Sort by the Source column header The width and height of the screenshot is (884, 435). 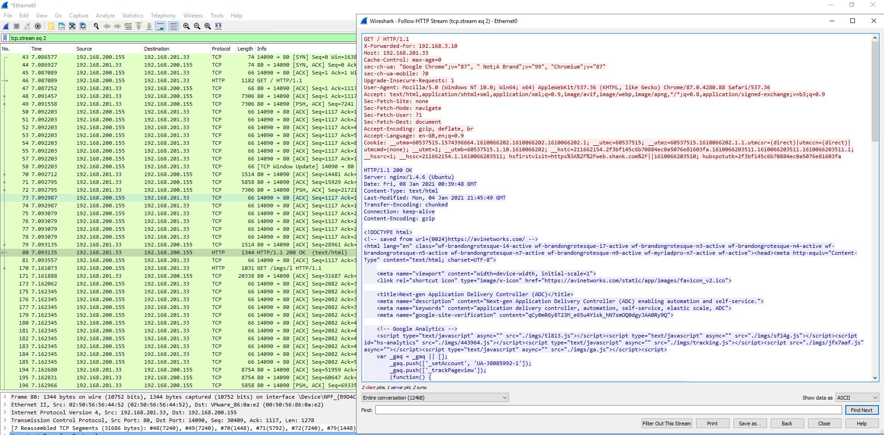pos(108,49)
